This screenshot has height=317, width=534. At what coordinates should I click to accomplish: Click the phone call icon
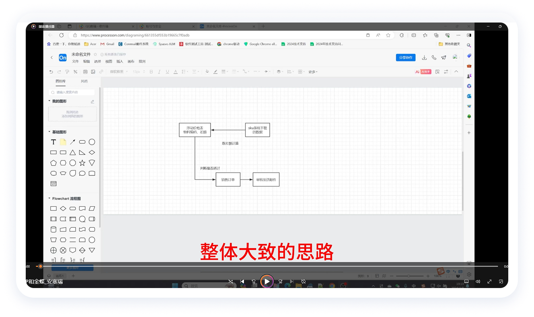pos(434,58)
